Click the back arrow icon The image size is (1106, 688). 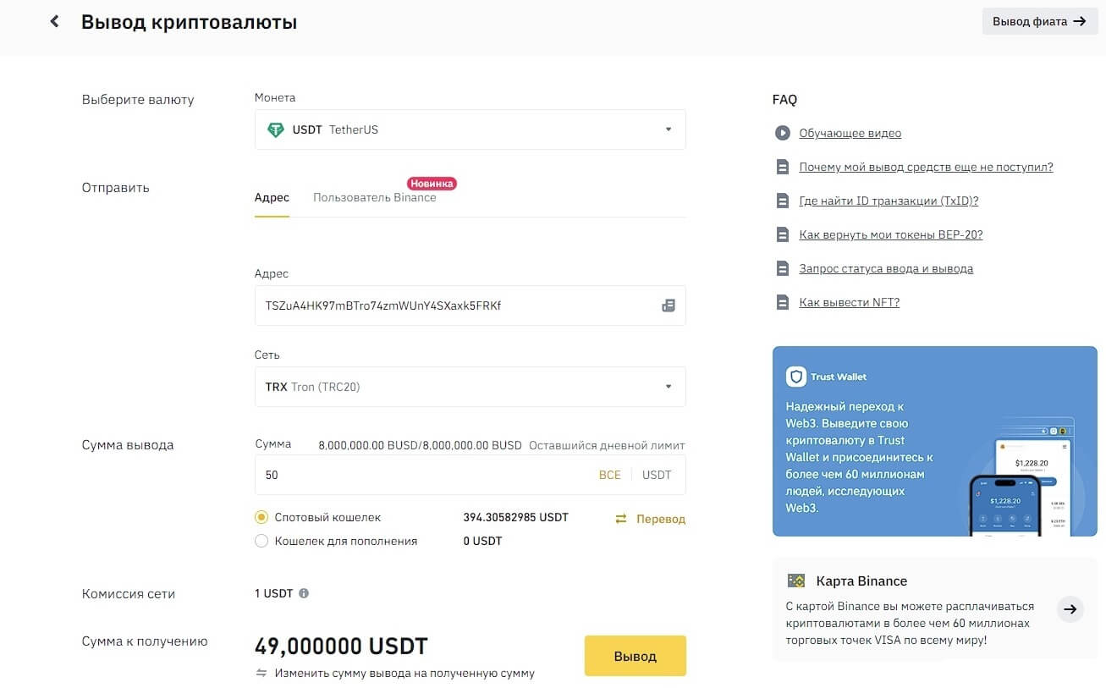pos(55,22)
